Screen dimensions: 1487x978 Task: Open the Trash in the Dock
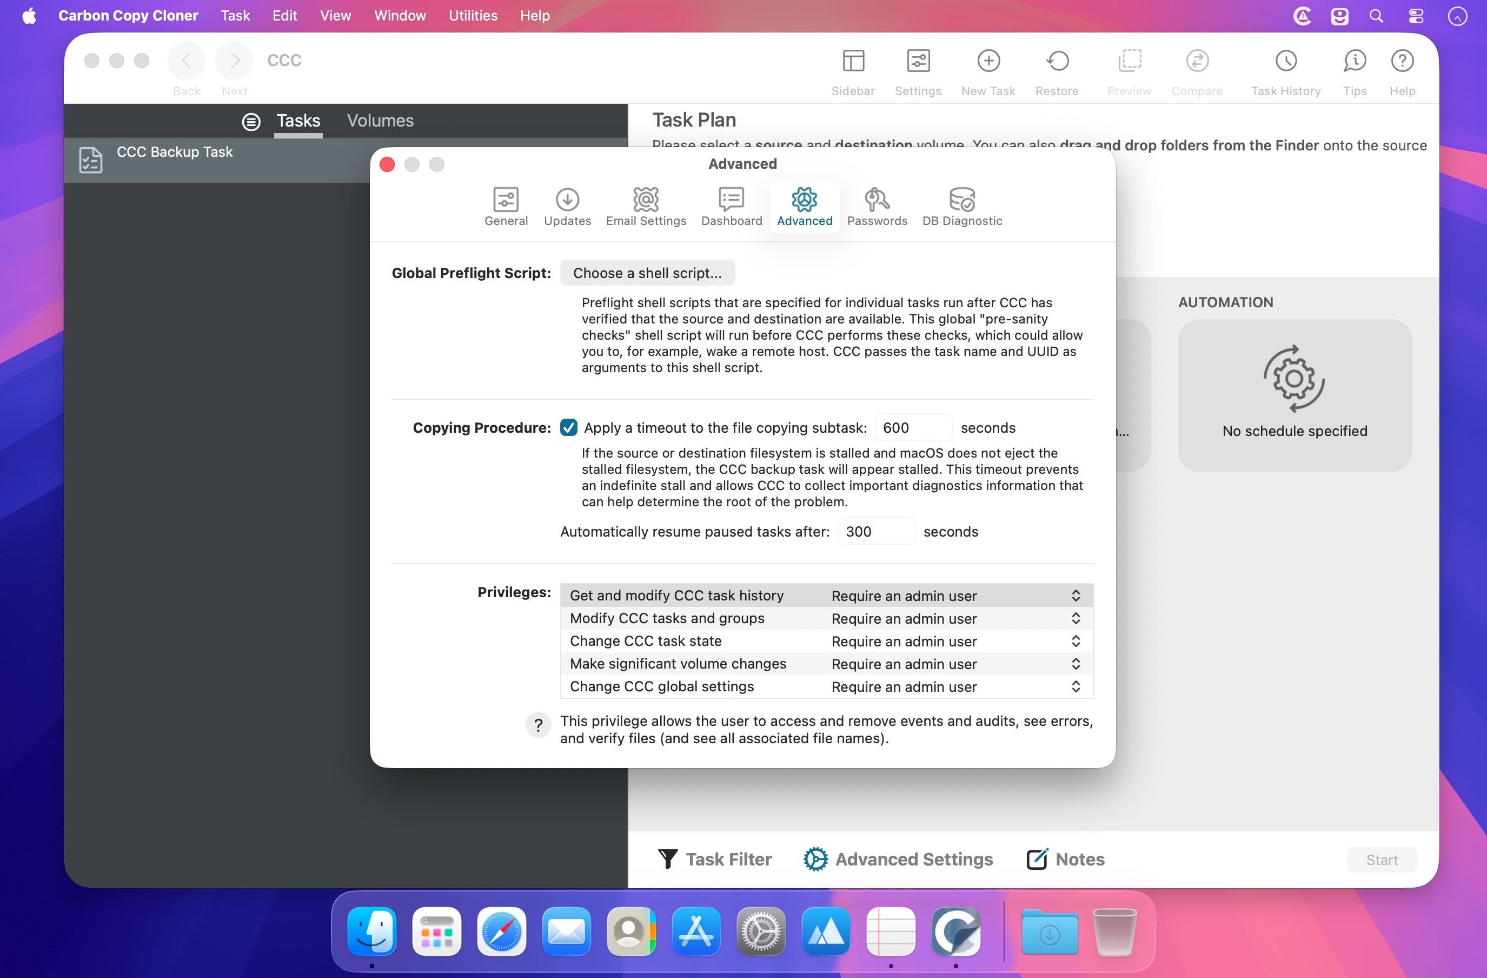click(1114, 932)
